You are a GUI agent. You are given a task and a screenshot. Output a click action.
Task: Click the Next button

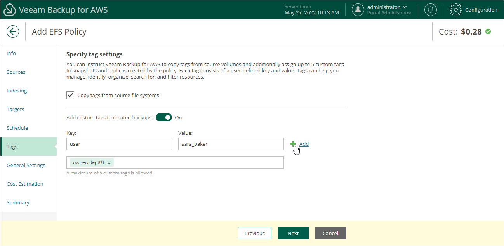tap(293, 233)
